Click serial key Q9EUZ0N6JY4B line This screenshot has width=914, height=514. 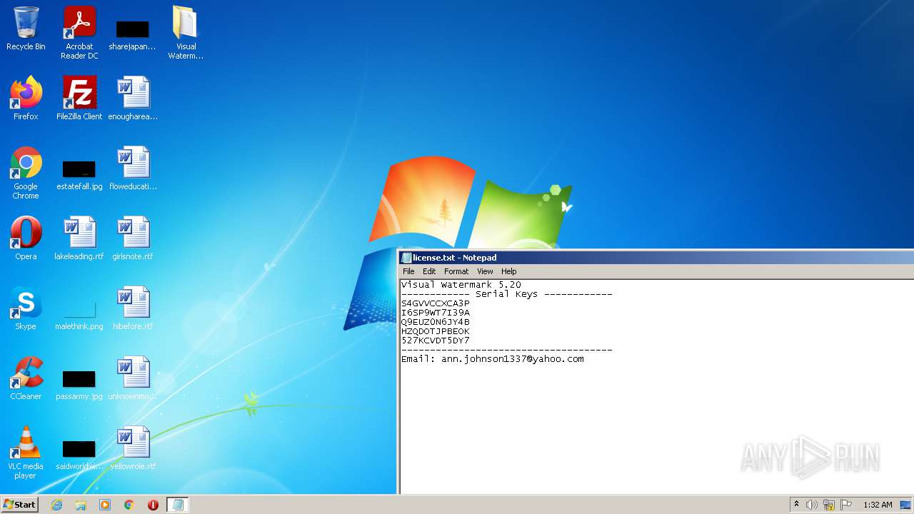pyautogui.click(x=436, y=322)
